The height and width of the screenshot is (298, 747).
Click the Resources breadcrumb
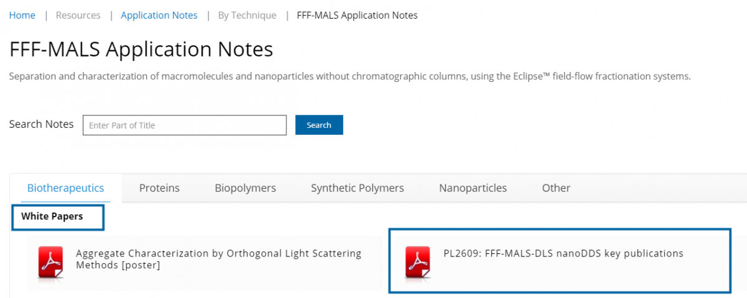(x=78, y=15)
